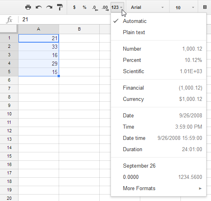Click the Print icon

pos(28,7)
